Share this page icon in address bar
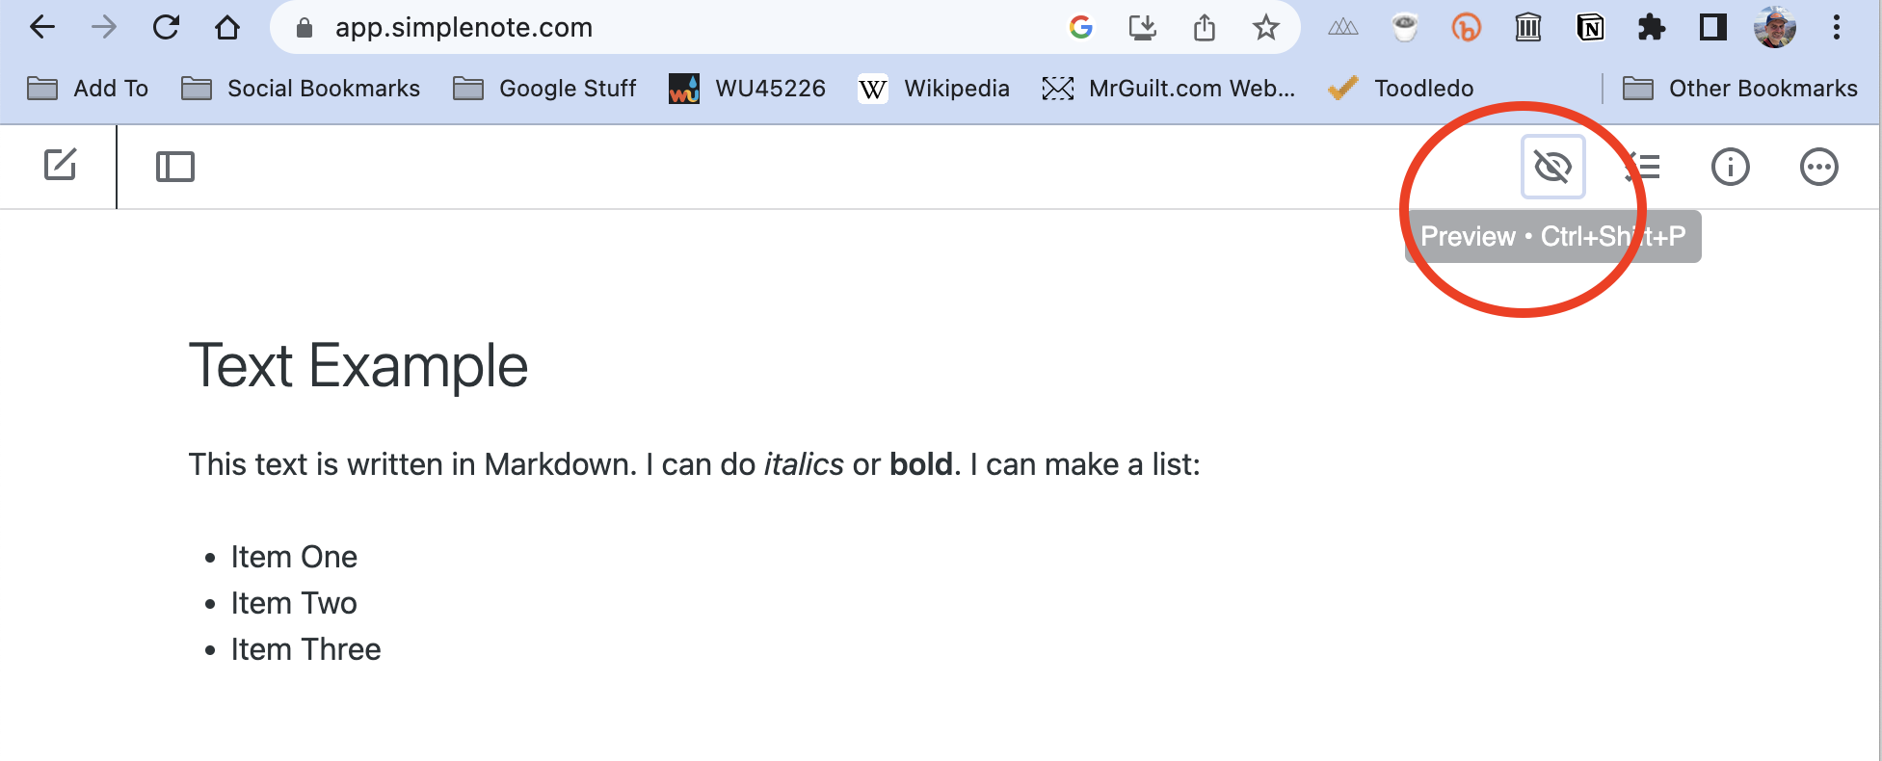 pyautogui.click(x=1204, y=28)
